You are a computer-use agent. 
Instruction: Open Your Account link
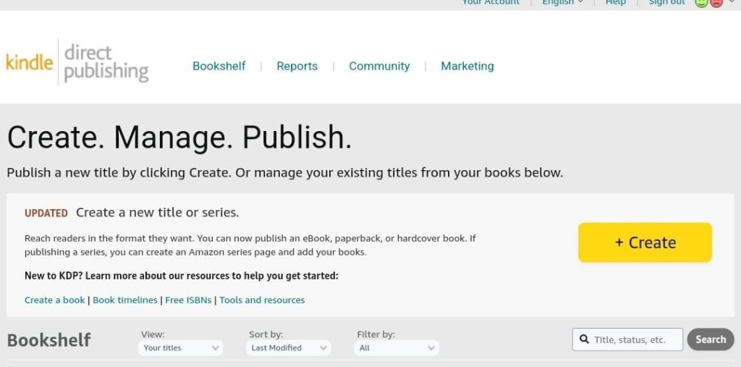pyautogui.click(x=491, y=2)
